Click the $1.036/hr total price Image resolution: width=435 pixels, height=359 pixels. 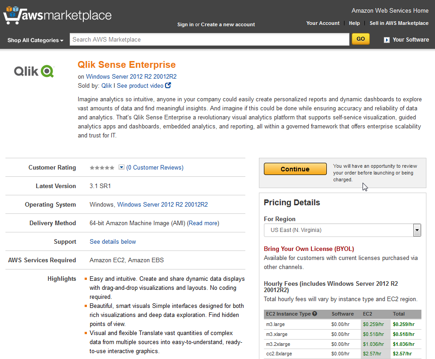[404, 344]
